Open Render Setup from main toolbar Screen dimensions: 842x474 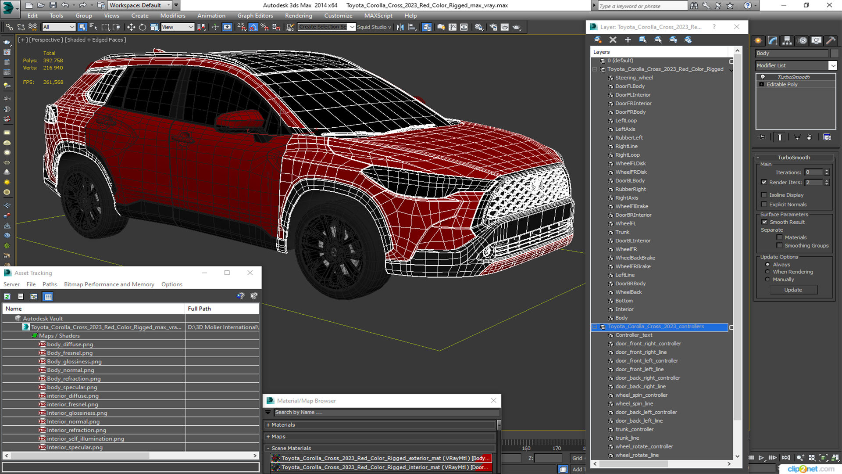(493, 27)
